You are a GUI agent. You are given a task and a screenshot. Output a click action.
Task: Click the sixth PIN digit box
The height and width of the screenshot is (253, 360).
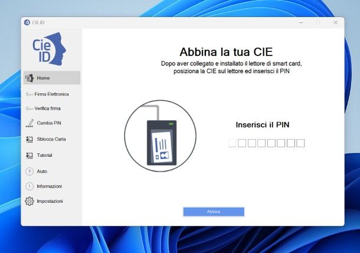point(281,143)
